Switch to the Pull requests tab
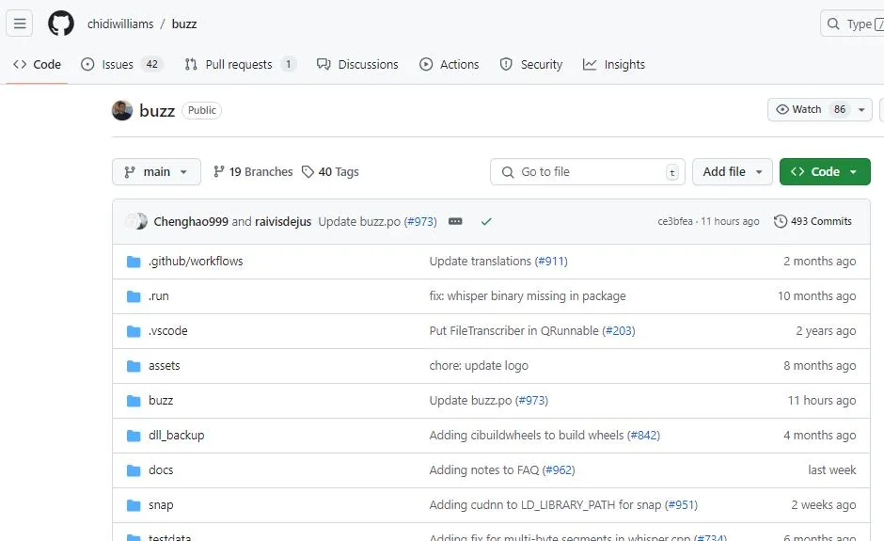Viewport: 884px width, 541px height. pos(240,64)
